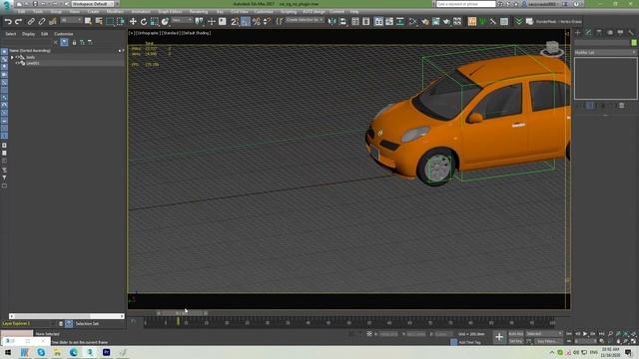Open the scene explorer Select menu

11,34
